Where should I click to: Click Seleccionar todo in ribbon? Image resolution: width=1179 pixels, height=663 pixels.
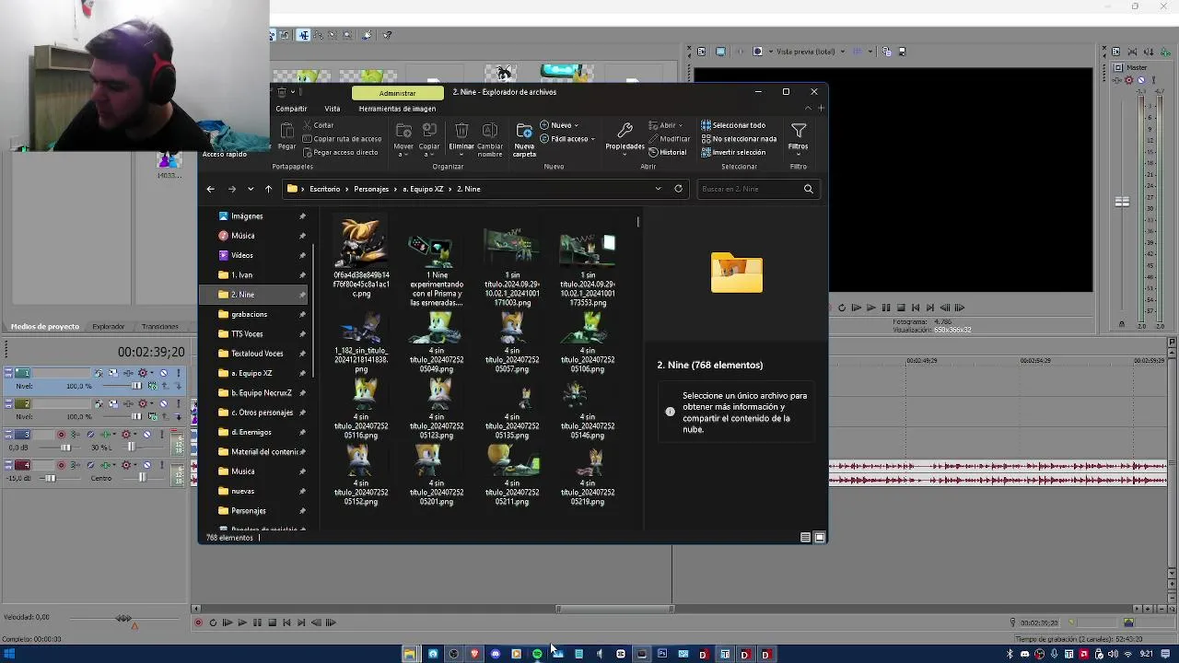(733, 125)
